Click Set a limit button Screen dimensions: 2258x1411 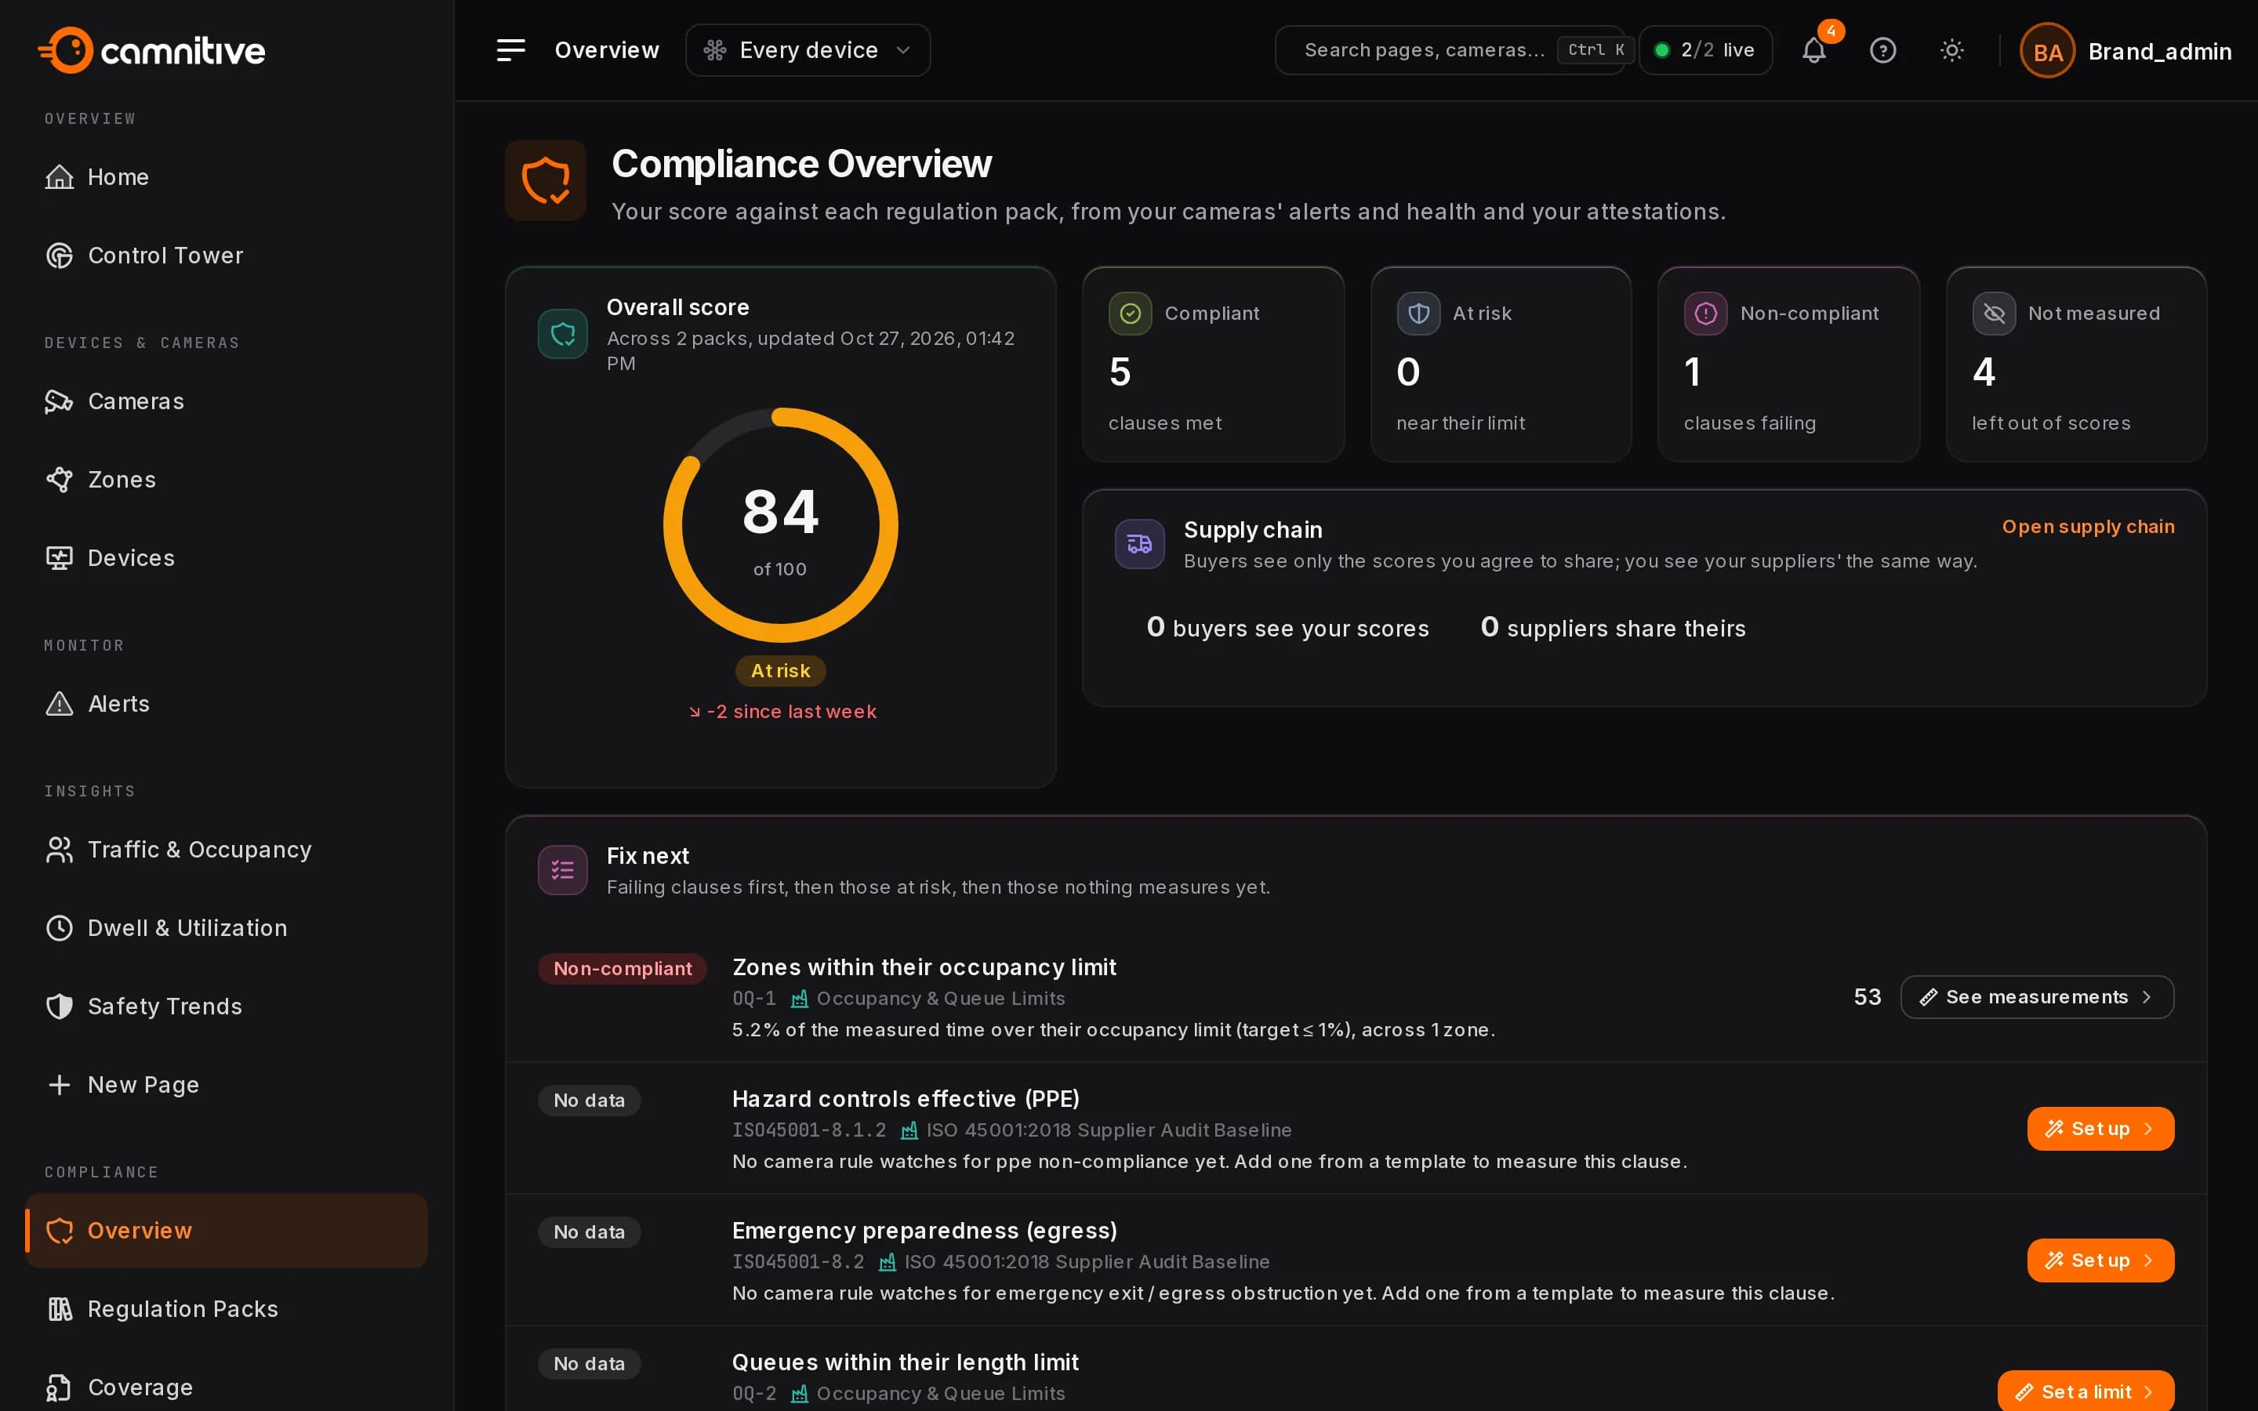pos(2086,1391)
